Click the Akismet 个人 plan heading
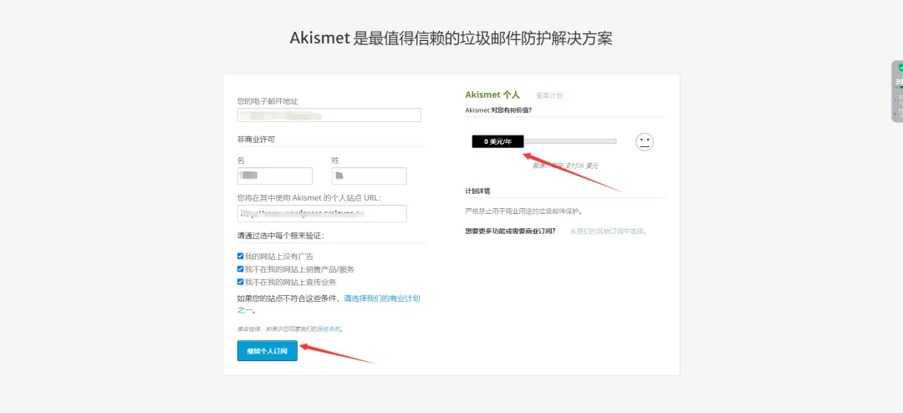 [x=492, y=95]
